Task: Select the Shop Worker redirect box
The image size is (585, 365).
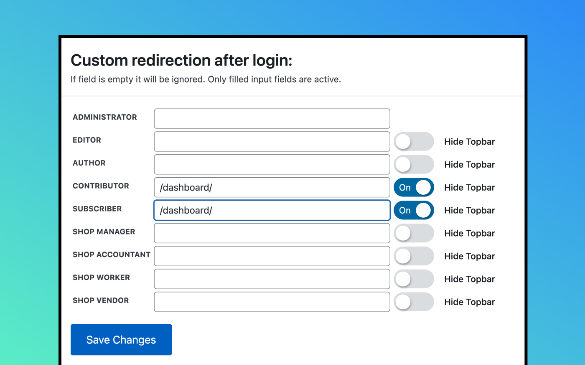Action: click(x=272, y=279)
